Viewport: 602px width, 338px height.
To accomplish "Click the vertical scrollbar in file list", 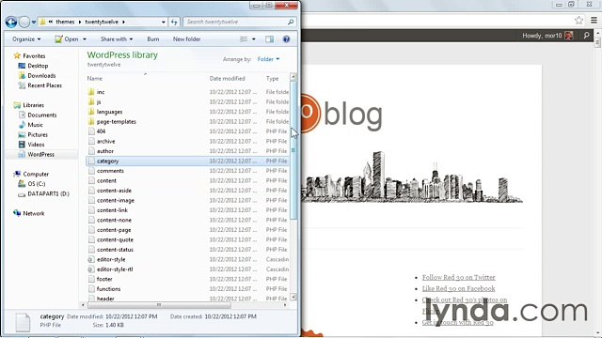I will 293,150.
